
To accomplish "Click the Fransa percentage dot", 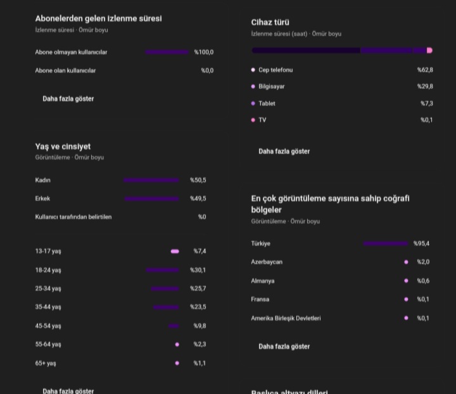I will pyautogui.click(x=406, y=299).
